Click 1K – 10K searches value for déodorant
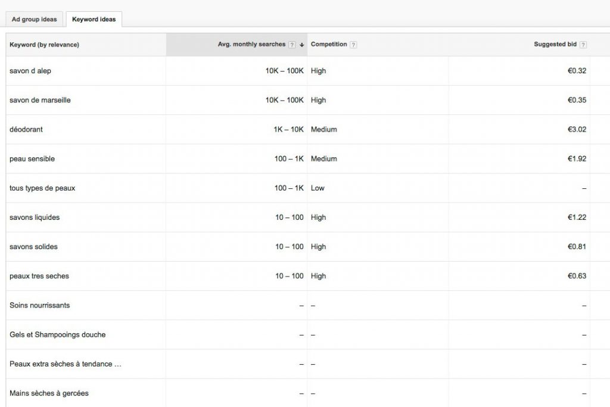 (288, 129)
